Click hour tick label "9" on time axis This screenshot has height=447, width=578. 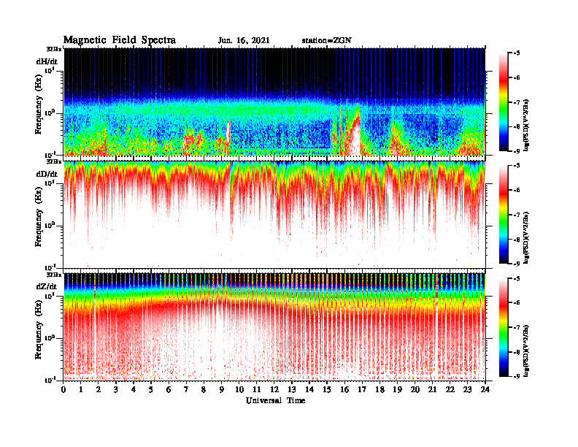tap(221, 390)
